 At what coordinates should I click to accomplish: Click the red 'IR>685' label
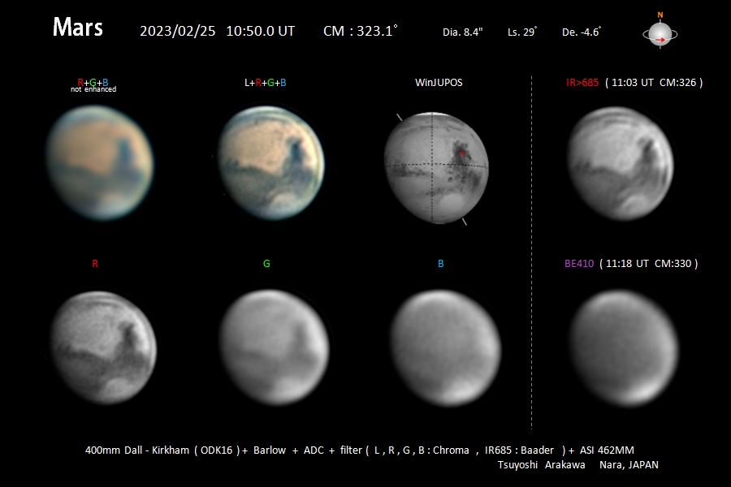(582, 83)
